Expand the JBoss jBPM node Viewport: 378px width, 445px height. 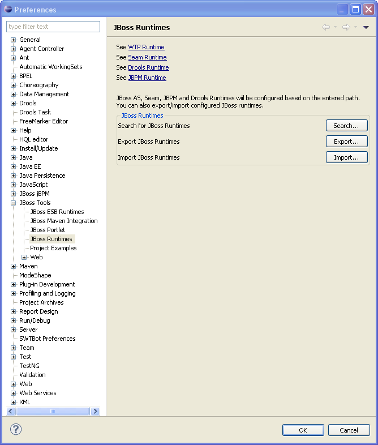(x=13, y=194)
